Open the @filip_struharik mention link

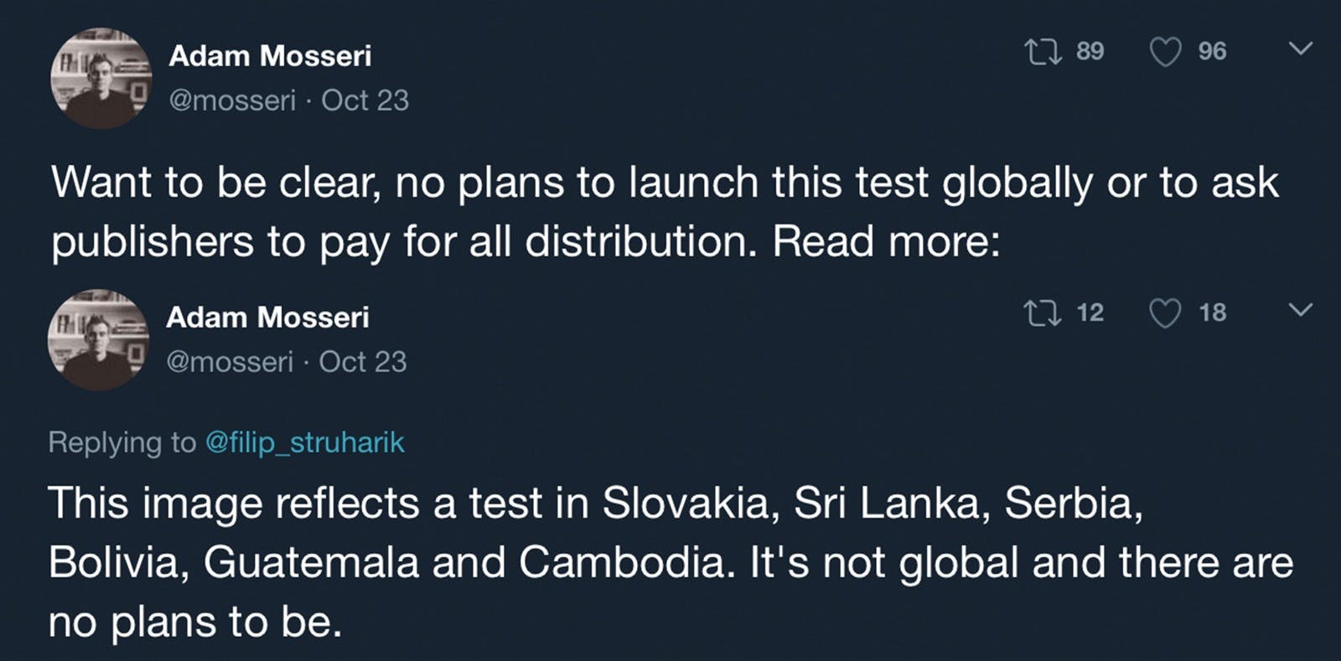point(305,442)
